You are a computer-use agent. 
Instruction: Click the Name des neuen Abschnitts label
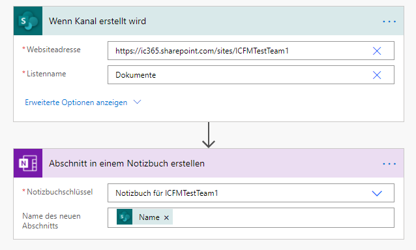[x=52, y=221]
